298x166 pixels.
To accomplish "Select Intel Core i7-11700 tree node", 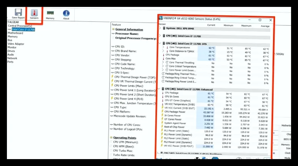I will click(x=23, y=30).
